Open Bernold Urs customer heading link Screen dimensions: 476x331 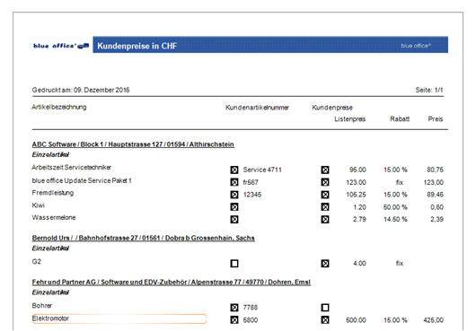tap(144, 238)
